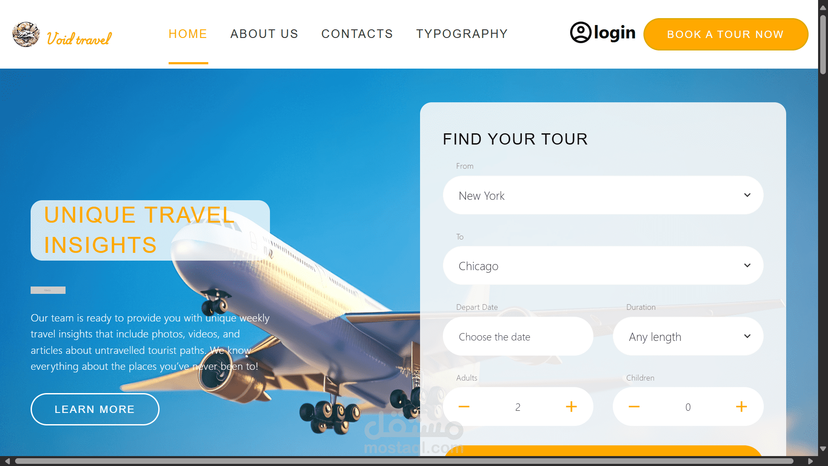Image resolution: width=828 pixels, height=466 pixels.
Task: Click the plus icon for Children
Action: pyautogui.click(x=742, y=407)
